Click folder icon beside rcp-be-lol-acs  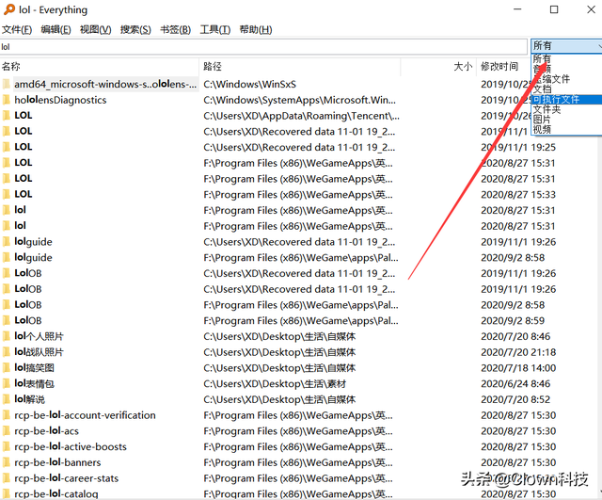[7, 431]
